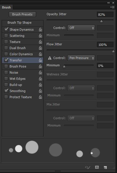This screenshot has width=117, height=173.
Task: Toggle the live tip brush preview icon
Action: (x=88, y=167)
